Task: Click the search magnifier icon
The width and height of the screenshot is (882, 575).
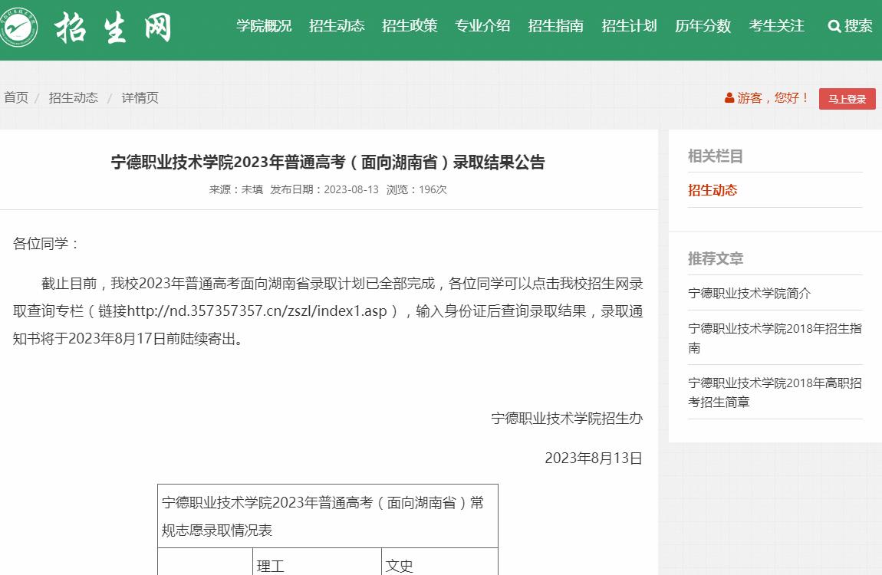Action: (x=834, y=26)
